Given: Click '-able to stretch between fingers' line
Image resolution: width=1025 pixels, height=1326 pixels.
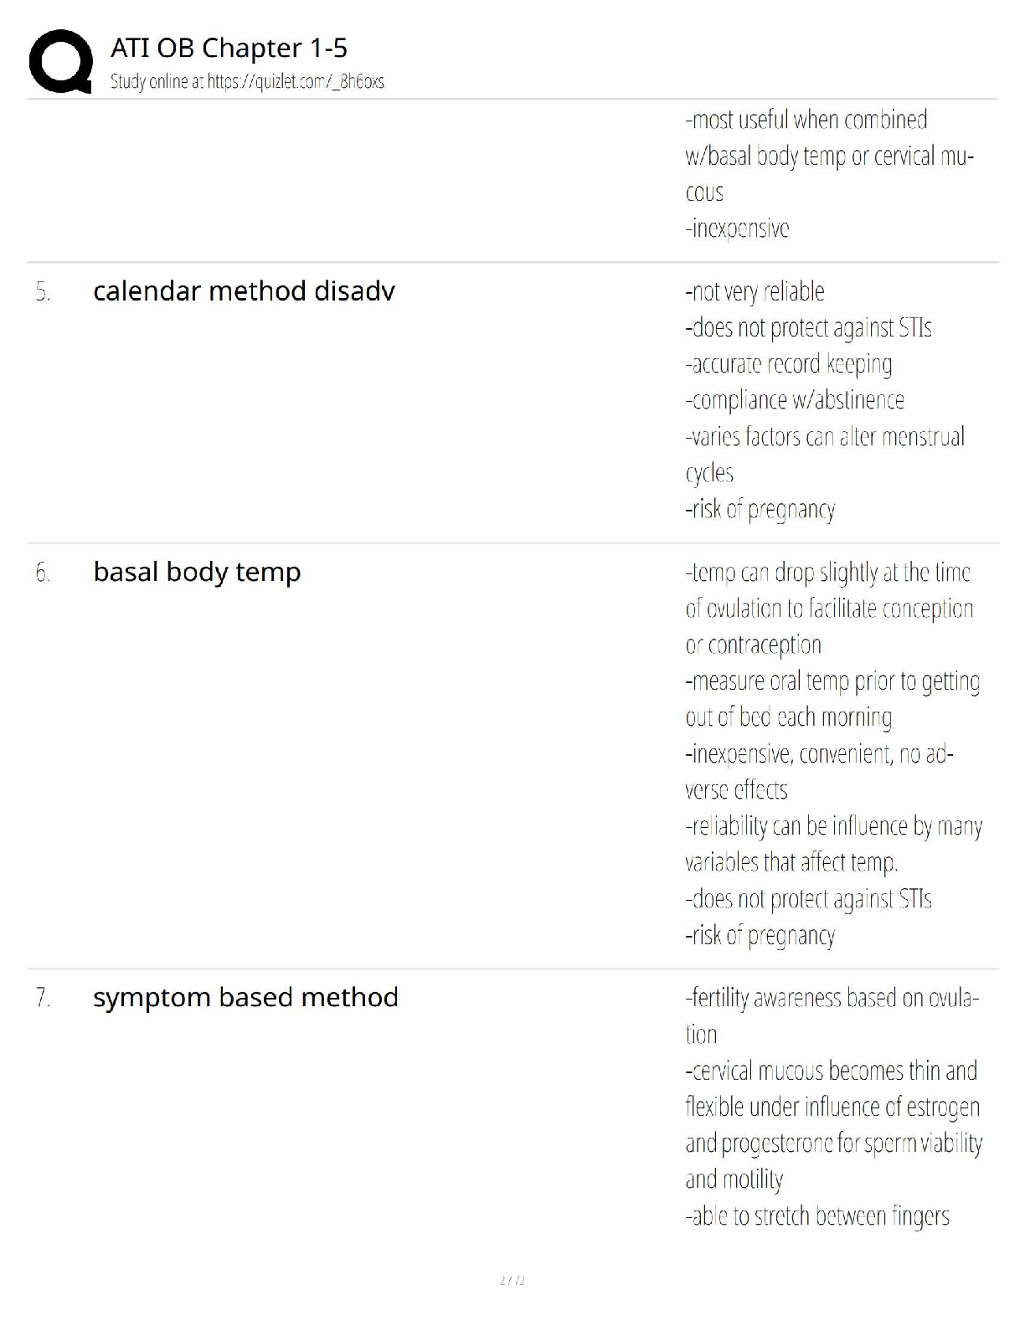Looking at the screenshot, I should (816, 1215).
